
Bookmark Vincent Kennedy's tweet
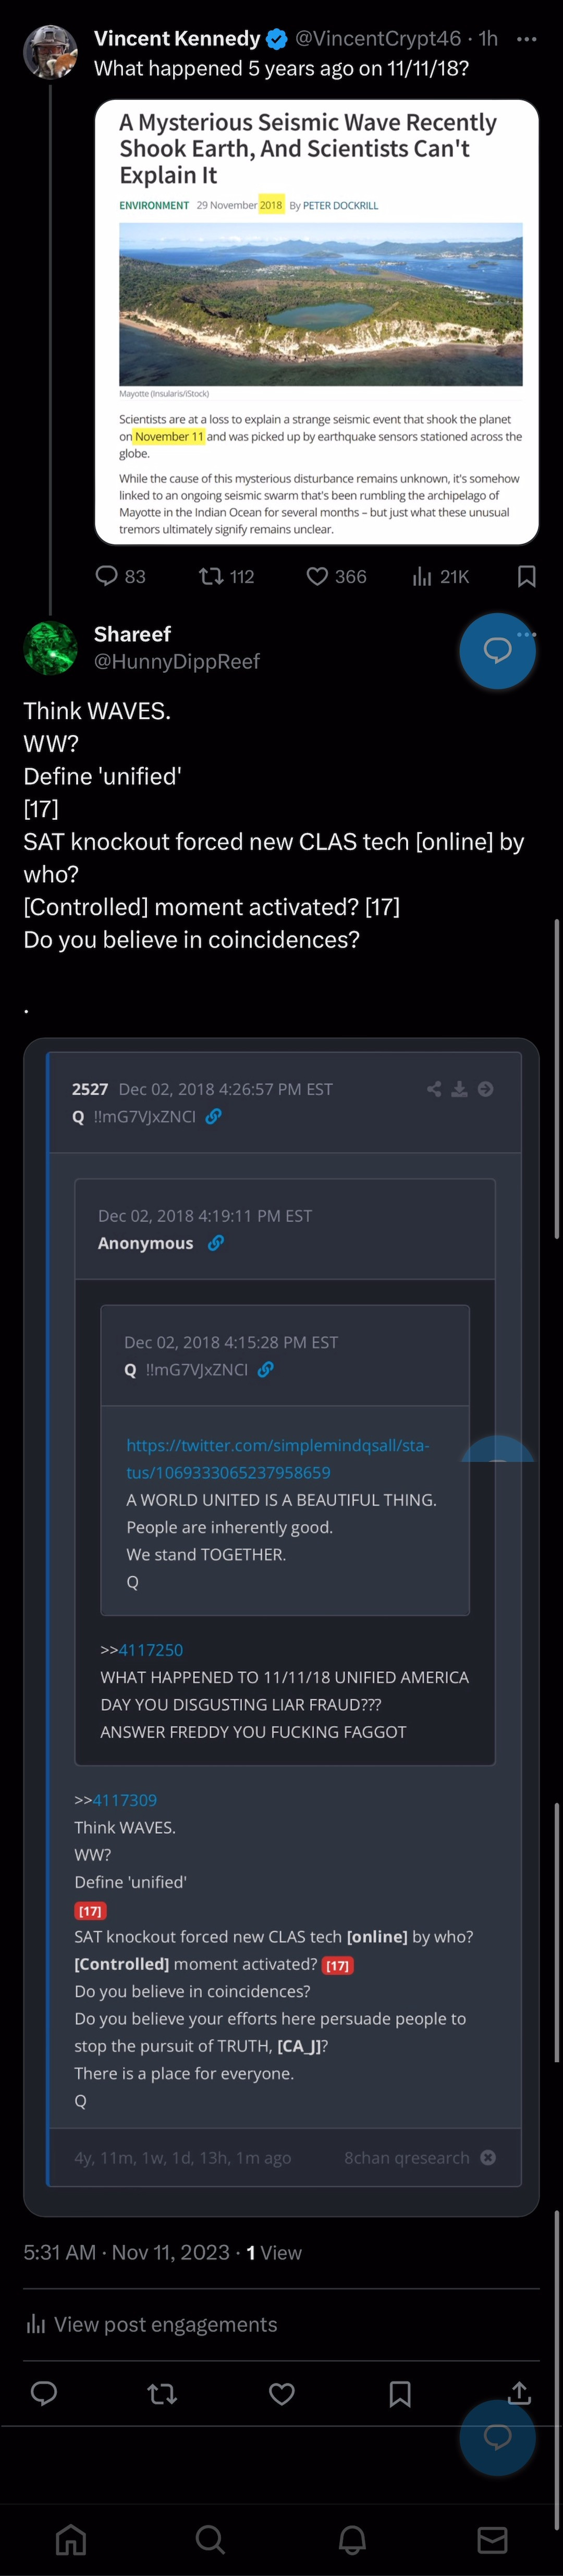pyautogui.click(x=527, y=576)
